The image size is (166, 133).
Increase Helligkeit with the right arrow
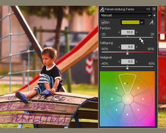click(x=136, y=61)
